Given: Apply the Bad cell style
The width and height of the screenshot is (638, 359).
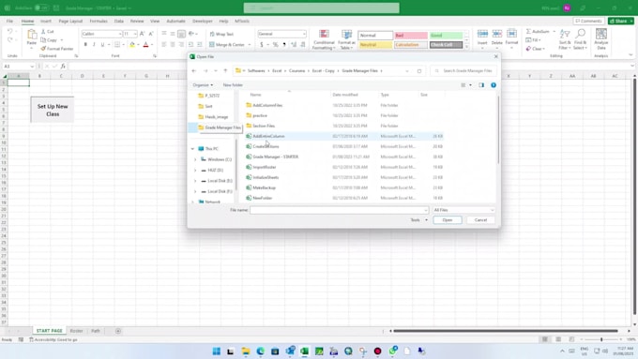Looking at the screenshot, I should (411, 36).
